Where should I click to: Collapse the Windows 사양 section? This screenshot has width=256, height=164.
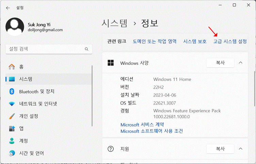point(240,63)
